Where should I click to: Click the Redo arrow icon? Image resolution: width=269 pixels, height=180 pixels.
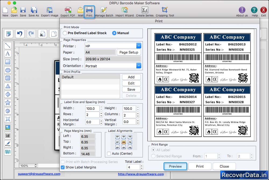point(31,34)
